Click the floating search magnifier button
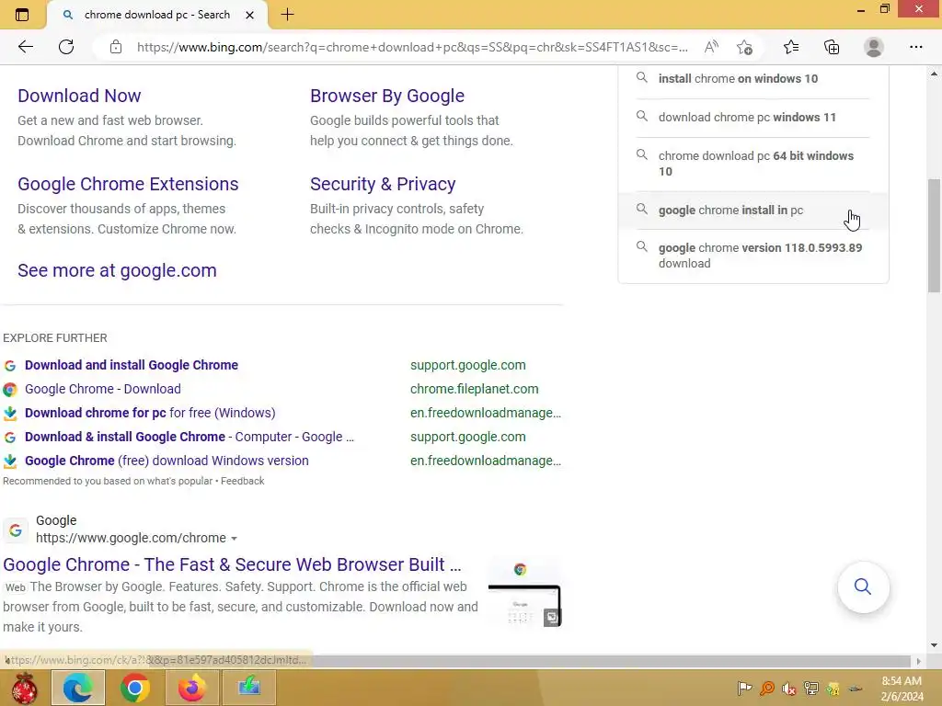 coord(863,587)
